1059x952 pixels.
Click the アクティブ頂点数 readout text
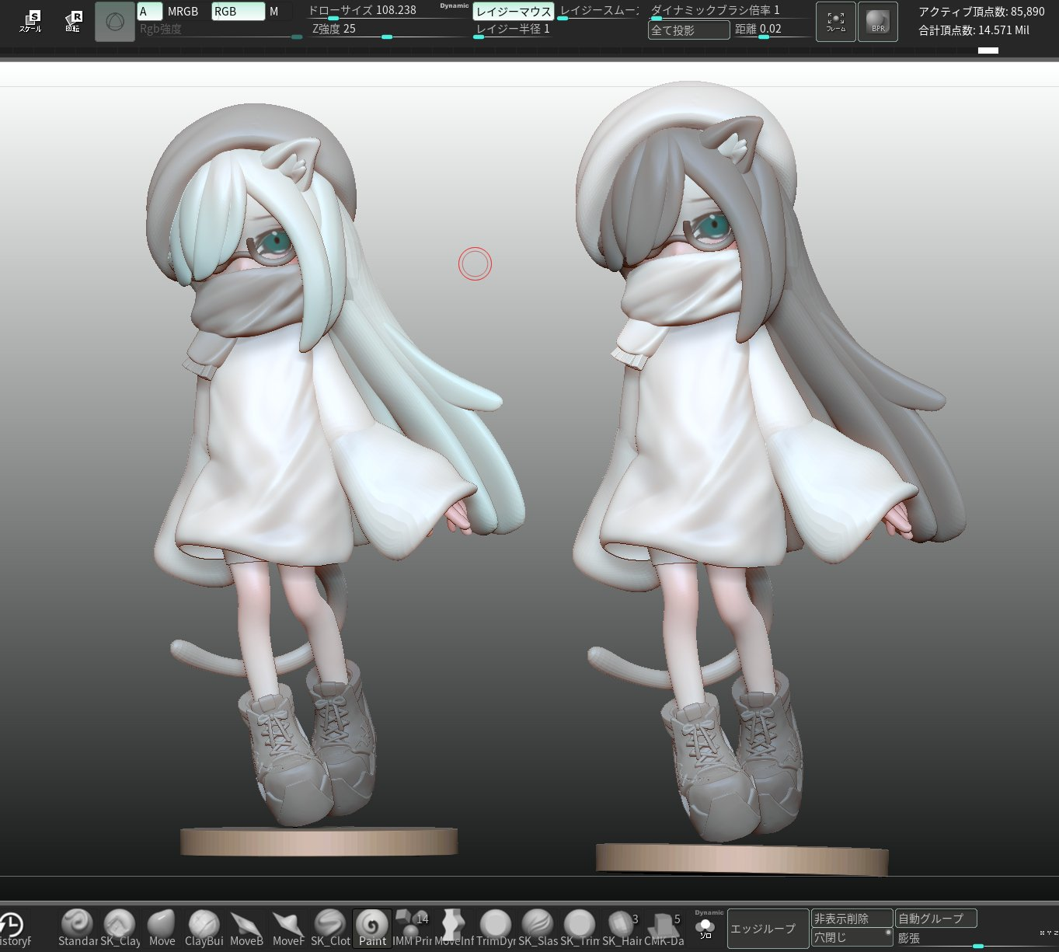[981, 12]
